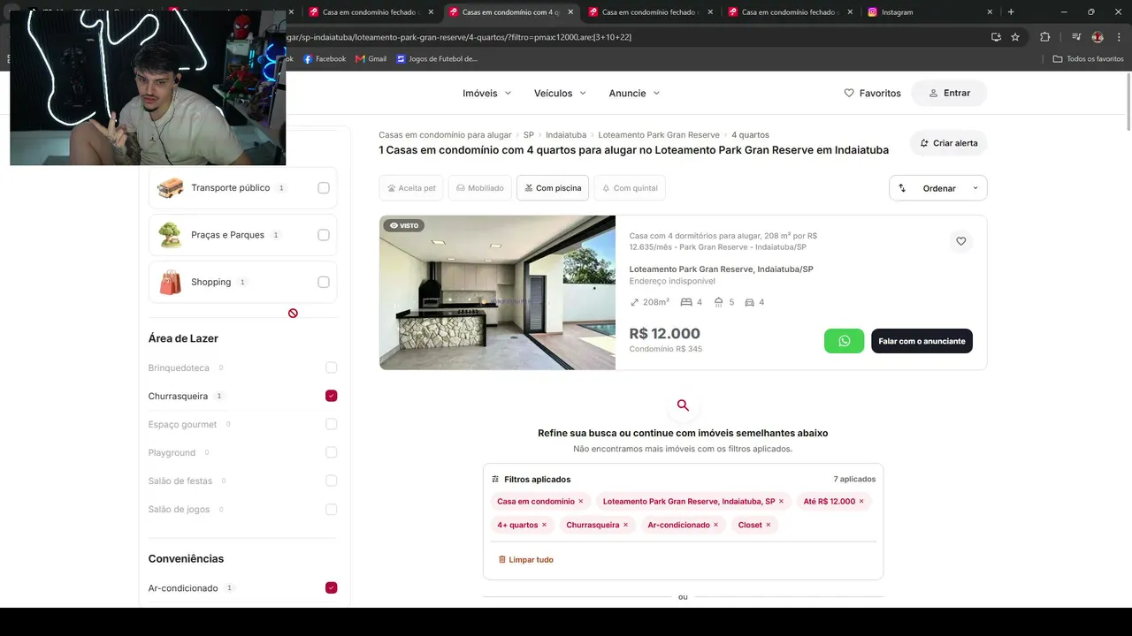This screenshot has width=1132, height=636.
Task: Open the Ordenar sort dropdown
Action: (x=938, y=188)
